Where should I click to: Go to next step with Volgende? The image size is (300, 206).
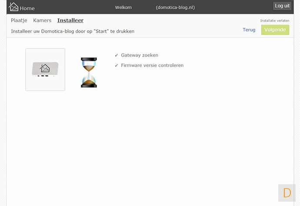tap(275, 30)
